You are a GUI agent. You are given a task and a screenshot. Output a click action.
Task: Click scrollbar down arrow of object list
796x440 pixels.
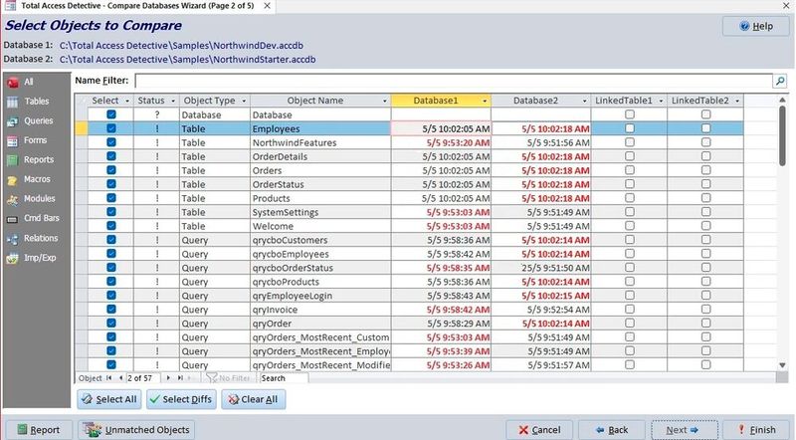tap(782, 365)
